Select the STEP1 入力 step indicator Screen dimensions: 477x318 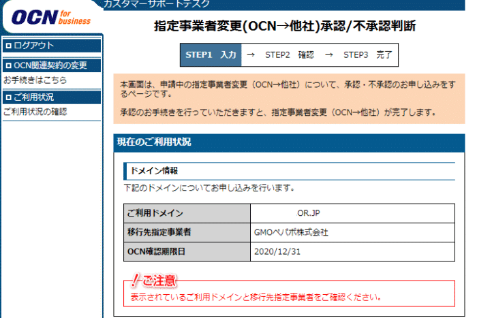(x=212, y=54)
